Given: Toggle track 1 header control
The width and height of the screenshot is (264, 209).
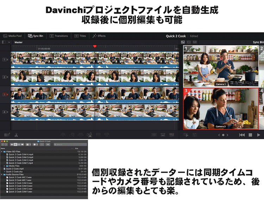Looking at the screenshot, I should 5,59.
